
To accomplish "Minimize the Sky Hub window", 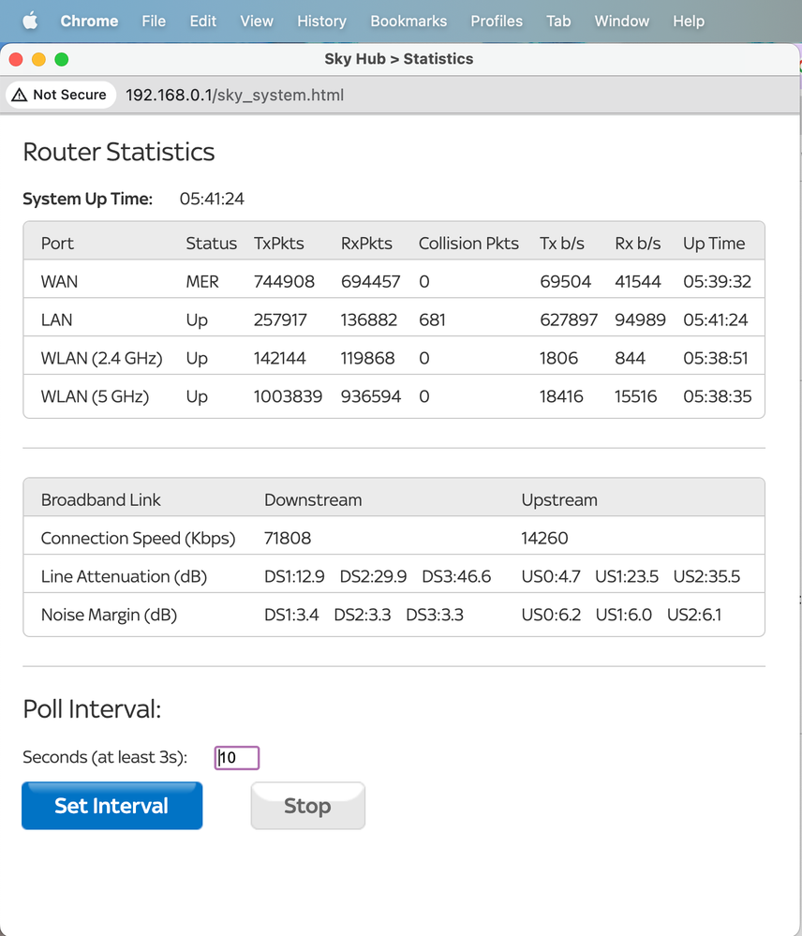I will coord(38,59).
